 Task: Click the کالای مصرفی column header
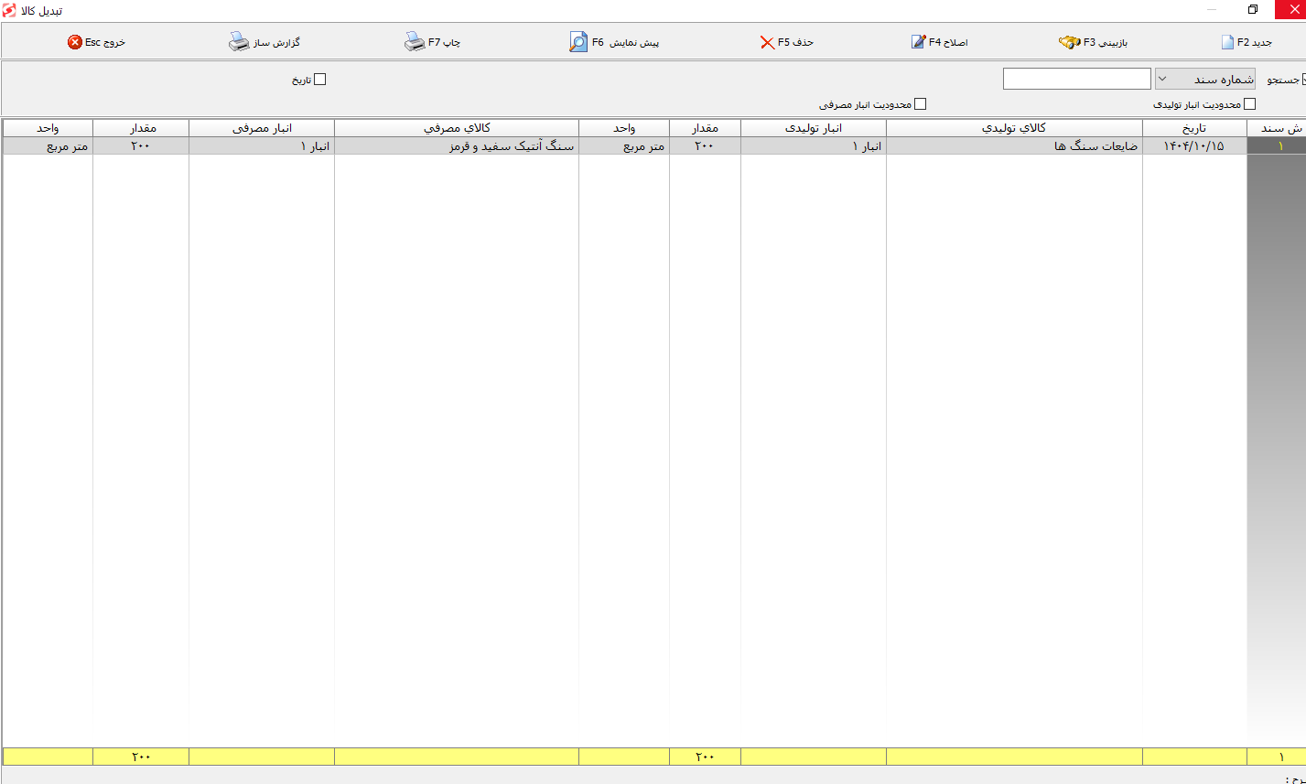click(x=457, y=128)
